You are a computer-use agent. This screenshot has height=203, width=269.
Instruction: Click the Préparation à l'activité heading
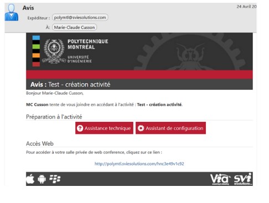click(54, 117)
